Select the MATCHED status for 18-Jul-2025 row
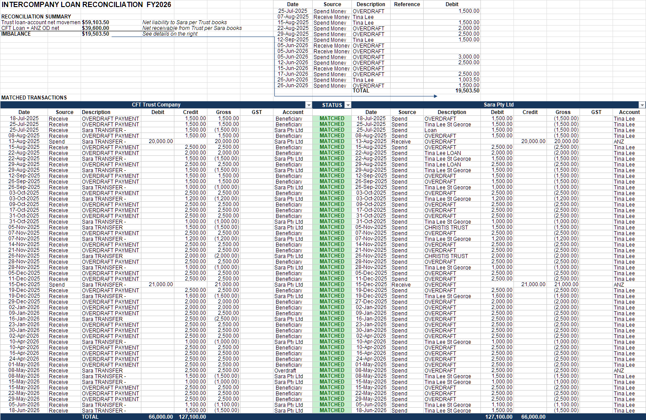 (332, 118)
